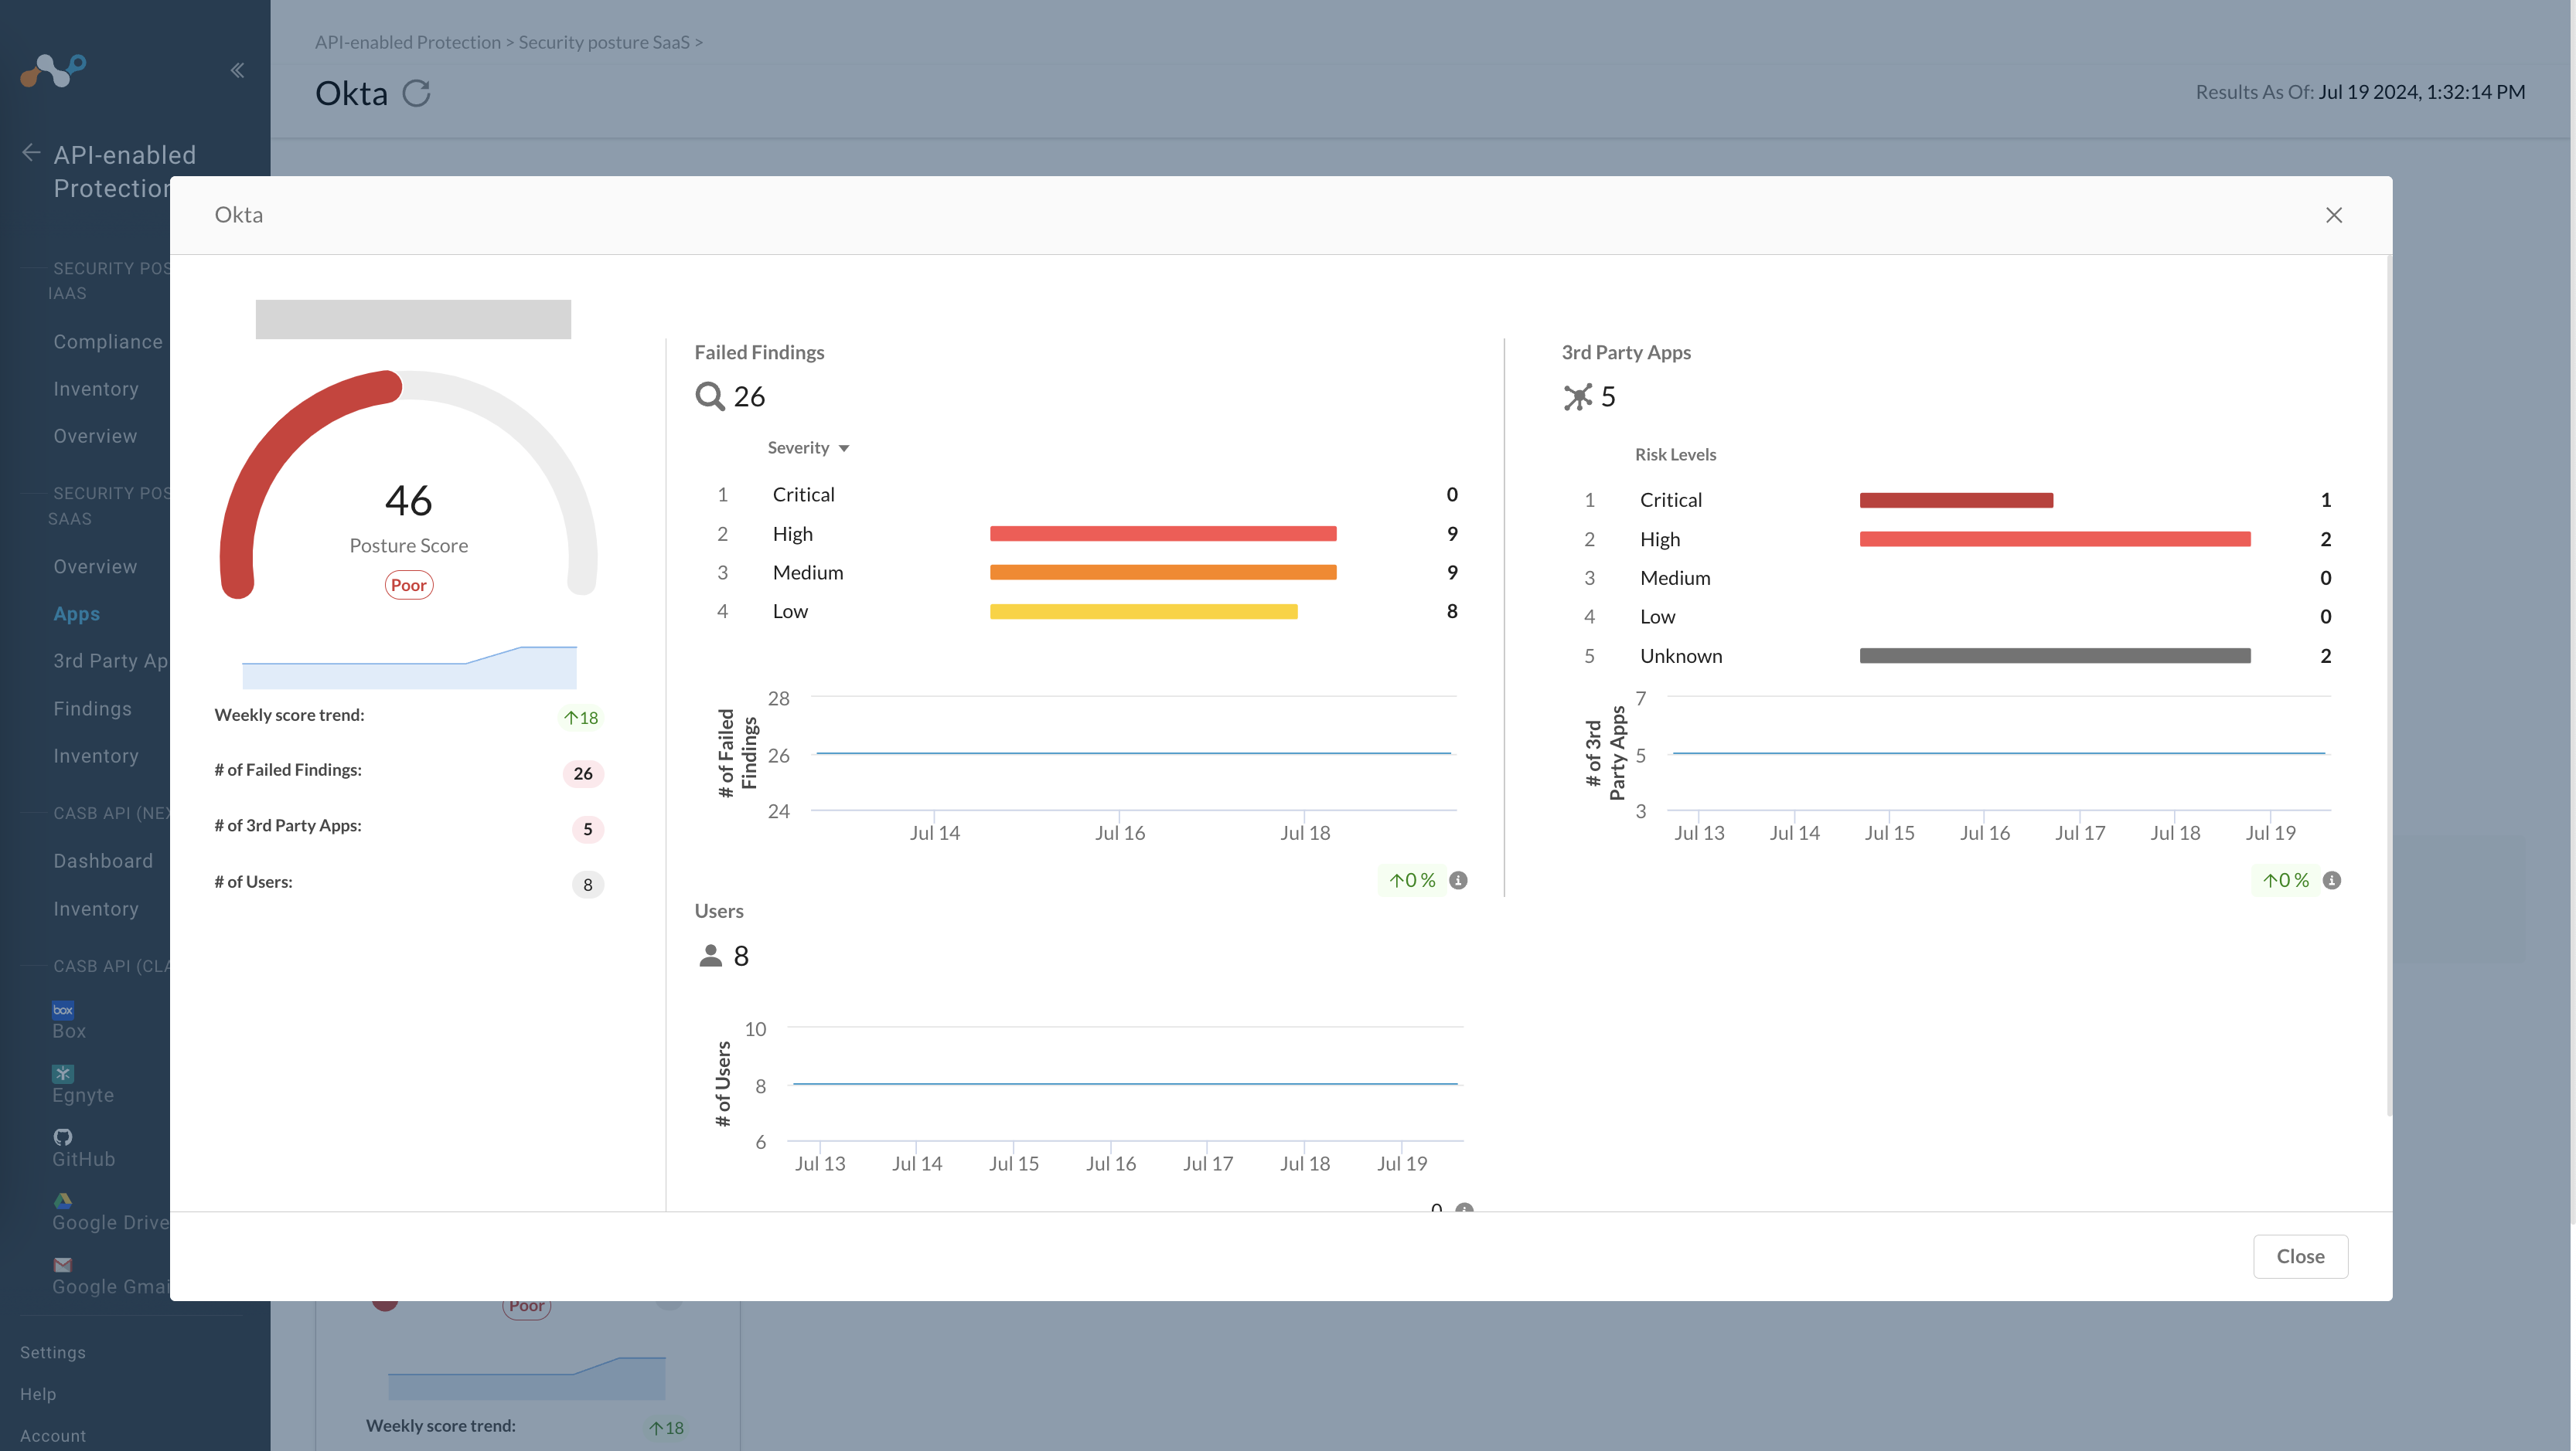Screen dimensions: 2576x1451
Task: Switch to the Apps section in sidebar
Action: point(77,613)
